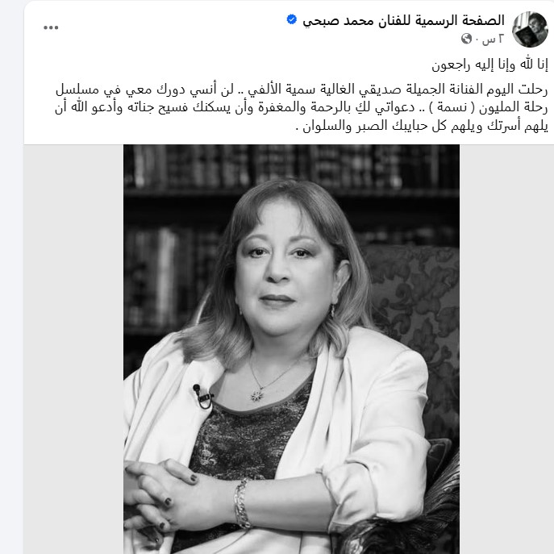Click the gray empty area left of the photo

point(73,349)
